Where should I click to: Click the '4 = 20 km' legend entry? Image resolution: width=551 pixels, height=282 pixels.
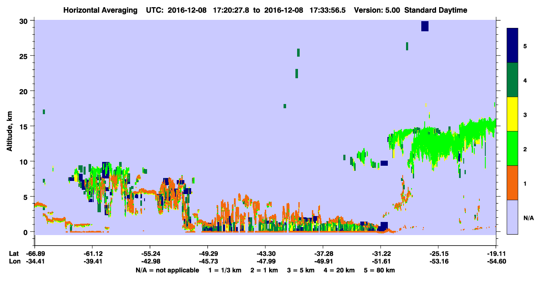[x=340, y=270]
